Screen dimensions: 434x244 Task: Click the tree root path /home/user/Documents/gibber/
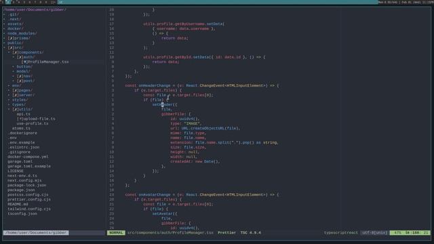coord(35,9)
